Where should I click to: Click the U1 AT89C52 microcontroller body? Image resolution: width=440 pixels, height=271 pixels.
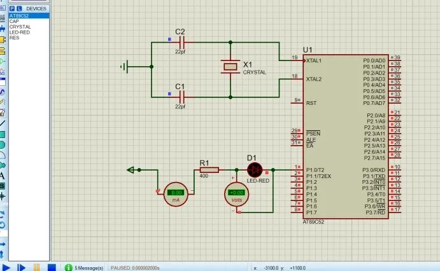pos(346,137)
